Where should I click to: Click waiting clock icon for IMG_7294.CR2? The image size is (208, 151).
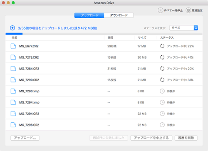162,114
